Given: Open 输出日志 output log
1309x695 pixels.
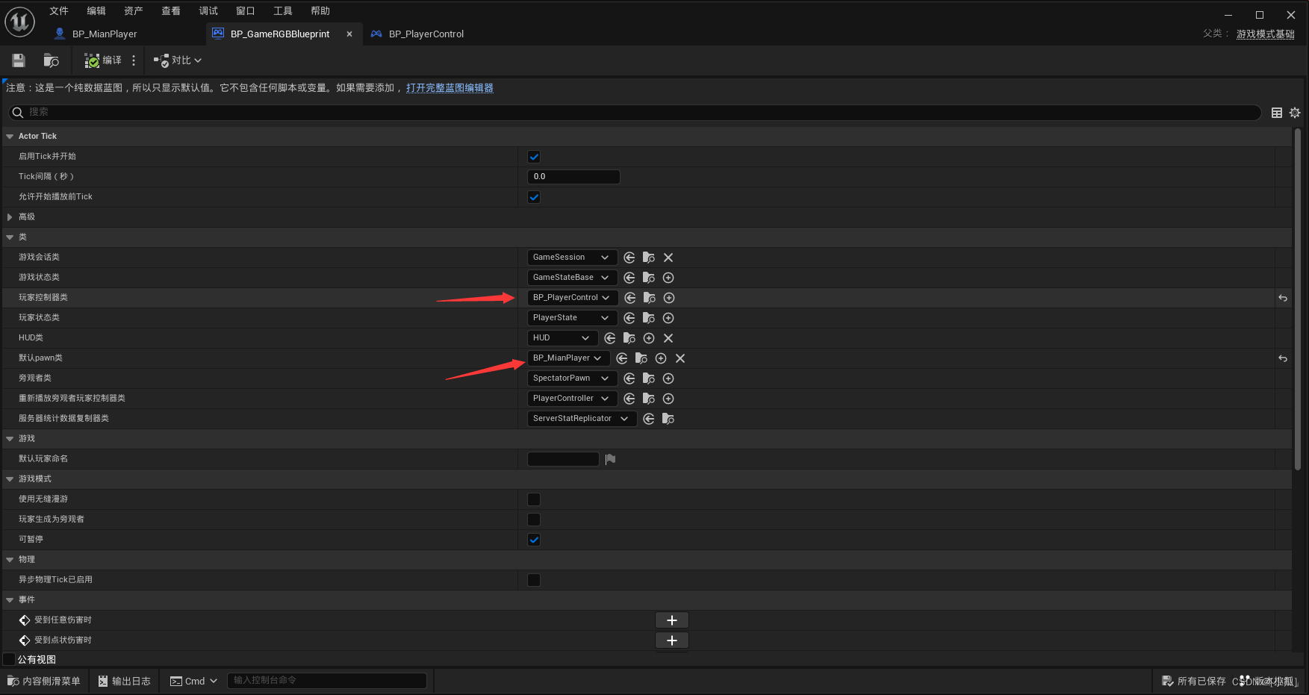Looking at the screenshot, I should [125, 681].
